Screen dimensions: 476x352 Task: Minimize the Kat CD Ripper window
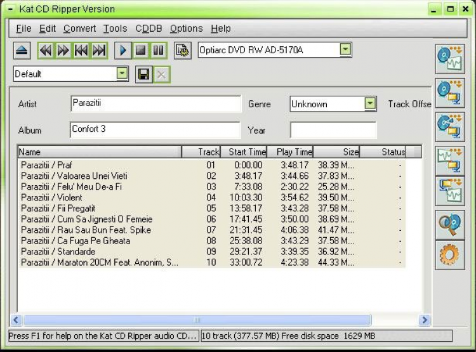[x=434, y=10]
